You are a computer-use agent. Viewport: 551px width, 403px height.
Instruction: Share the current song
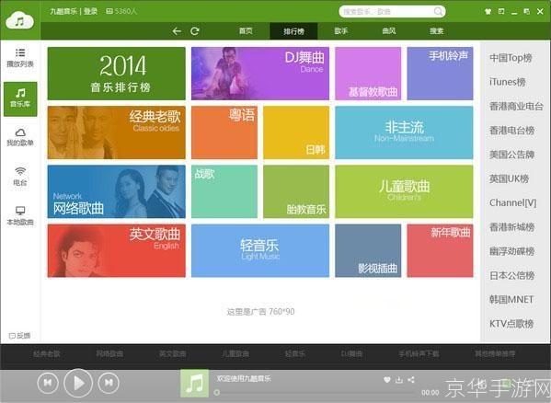411,379
